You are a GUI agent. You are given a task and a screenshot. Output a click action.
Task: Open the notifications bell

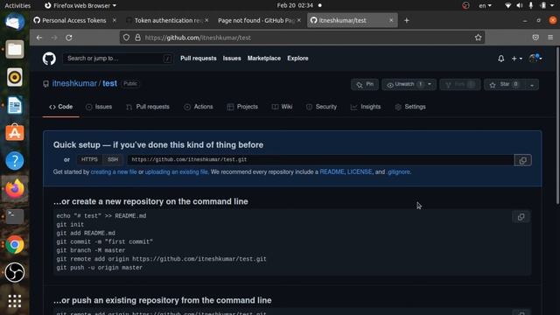[x=501, y=59]
